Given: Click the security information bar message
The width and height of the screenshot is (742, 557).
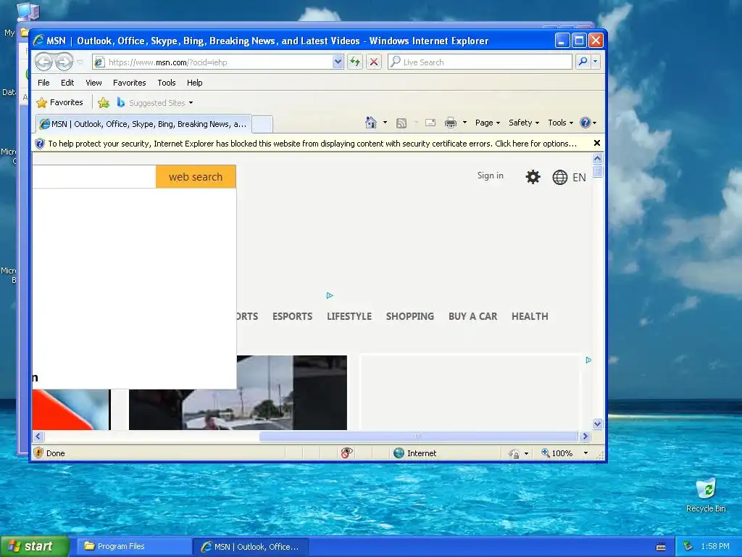Looking at the screenshot, I should 312,144.
